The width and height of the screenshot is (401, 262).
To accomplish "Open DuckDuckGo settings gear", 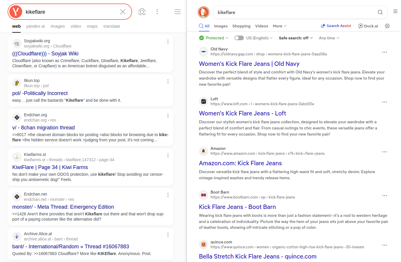I will pyautogui.click(x=387, y=26).
